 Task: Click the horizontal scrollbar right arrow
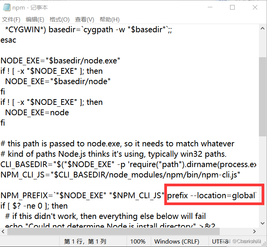click(x=254, y=231)
